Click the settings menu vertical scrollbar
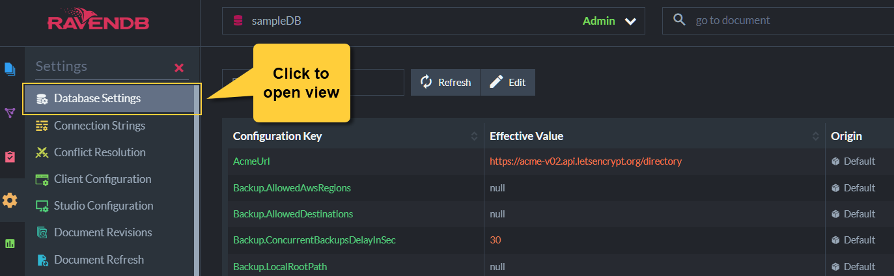Viewport: 894px width, 276px height. coord(197,180)
